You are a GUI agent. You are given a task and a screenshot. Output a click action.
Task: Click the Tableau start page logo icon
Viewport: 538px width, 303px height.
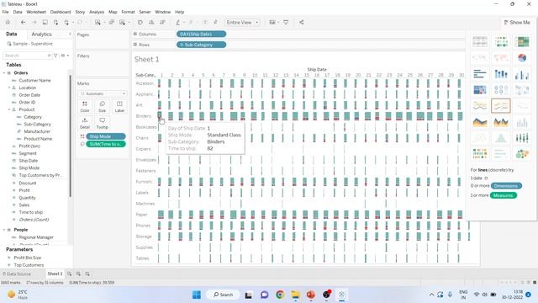tap(8, 23)
